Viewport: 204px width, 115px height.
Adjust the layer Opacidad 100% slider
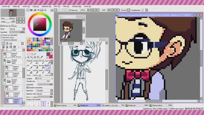point(17,32)
